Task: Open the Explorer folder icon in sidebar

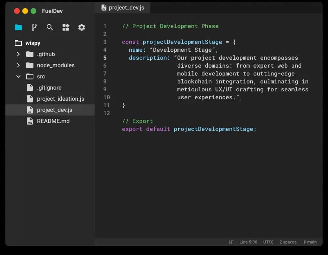Action: [x=18, y=27]
